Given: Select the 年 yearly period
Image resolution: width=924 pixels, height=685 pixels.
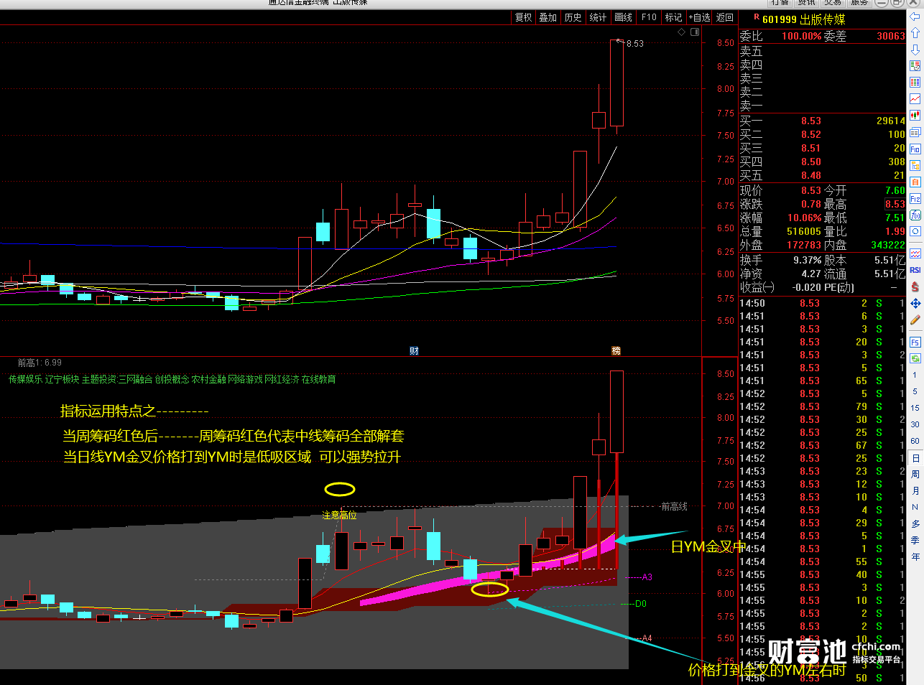Looking at the screenshot, I should pyautogui.click(x=915, y=556).
